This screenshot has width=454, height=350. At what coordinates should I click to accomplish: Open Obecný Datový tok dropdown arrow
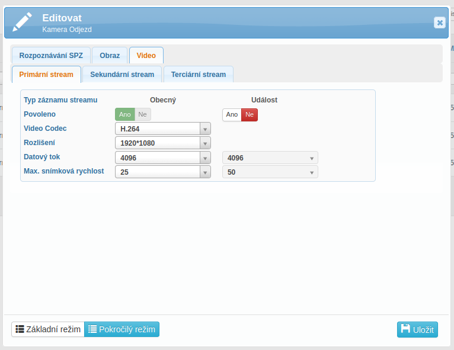tap(205, 158)
